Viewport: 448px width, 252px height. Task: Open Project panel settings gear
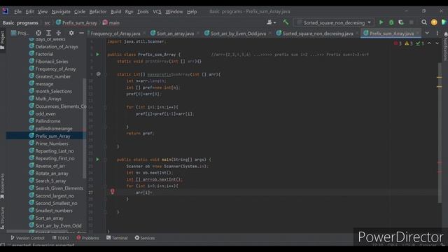point(71,33)
